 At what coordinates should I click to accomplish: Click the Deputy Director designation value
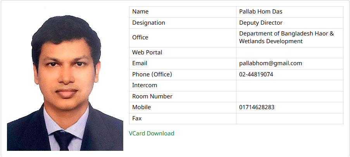(261, 23)
